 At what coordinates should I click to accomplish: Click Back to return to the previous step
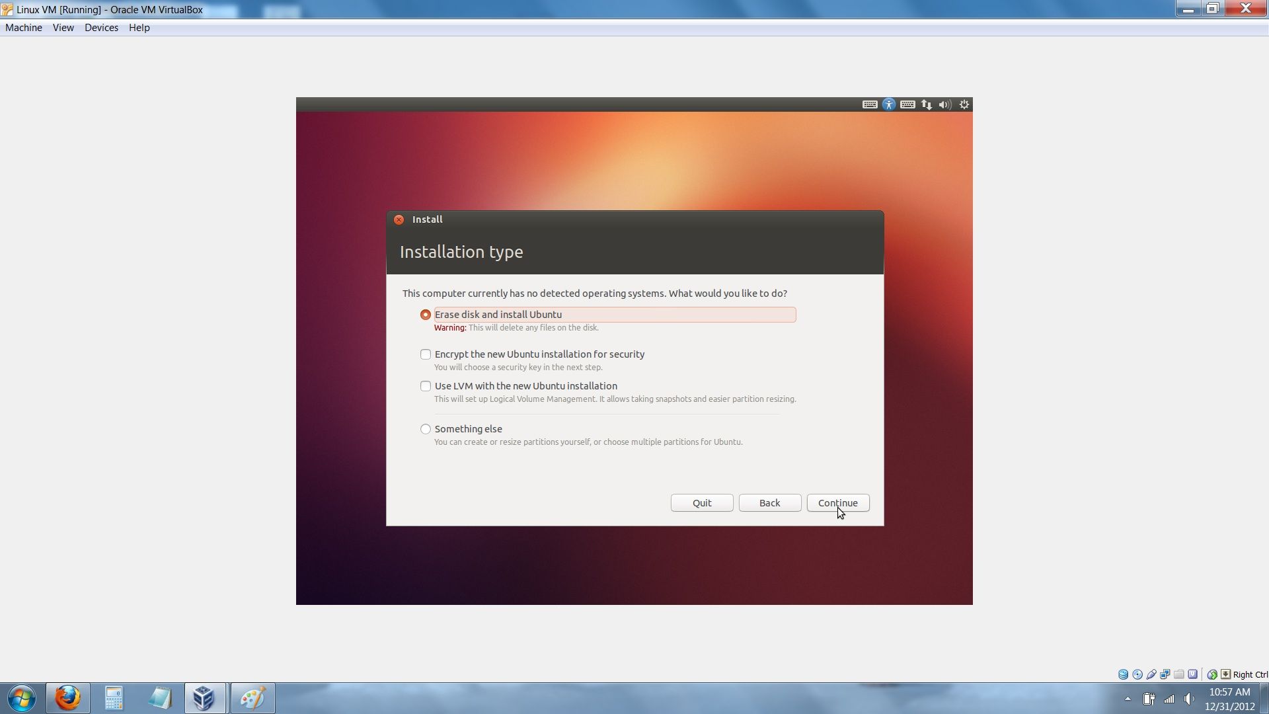(x=769, y=502)
